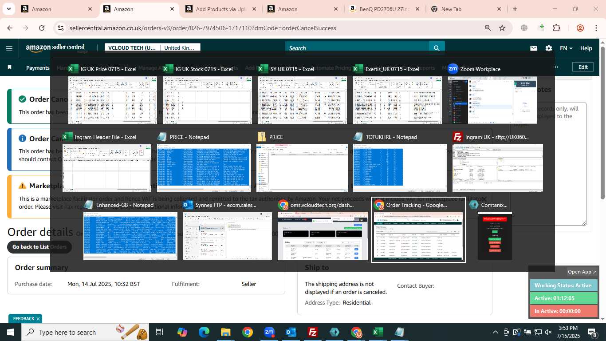Click the network icon in system tray
The image size is (606, 341).
(538, 332)
